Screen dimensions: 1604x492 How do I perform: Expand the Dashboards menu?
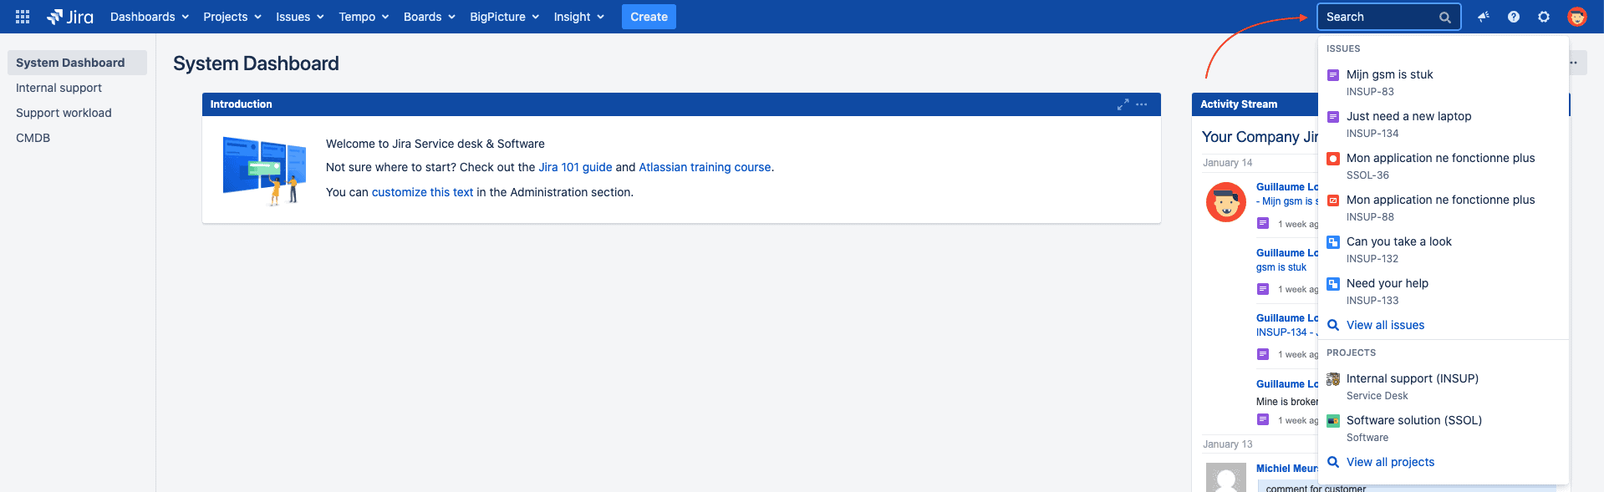pyautogui.click(x=150, y=17)
